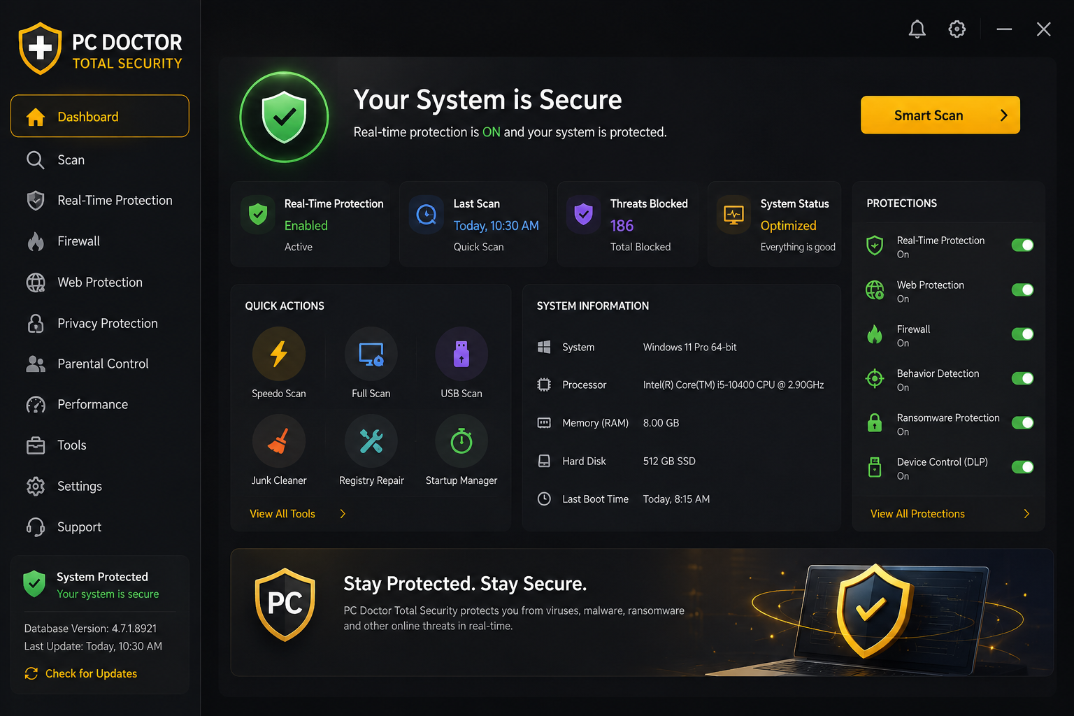The width and height of the screenshot is (1074, 716).
Task: Start the Speedo Scan lightning icon
Action: tap(279, 353)
